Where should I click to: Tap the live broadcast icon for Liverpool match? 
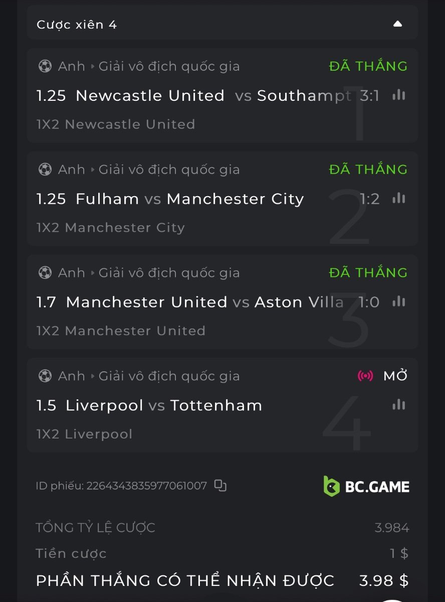pyautogui.click(x=365, y=376)
